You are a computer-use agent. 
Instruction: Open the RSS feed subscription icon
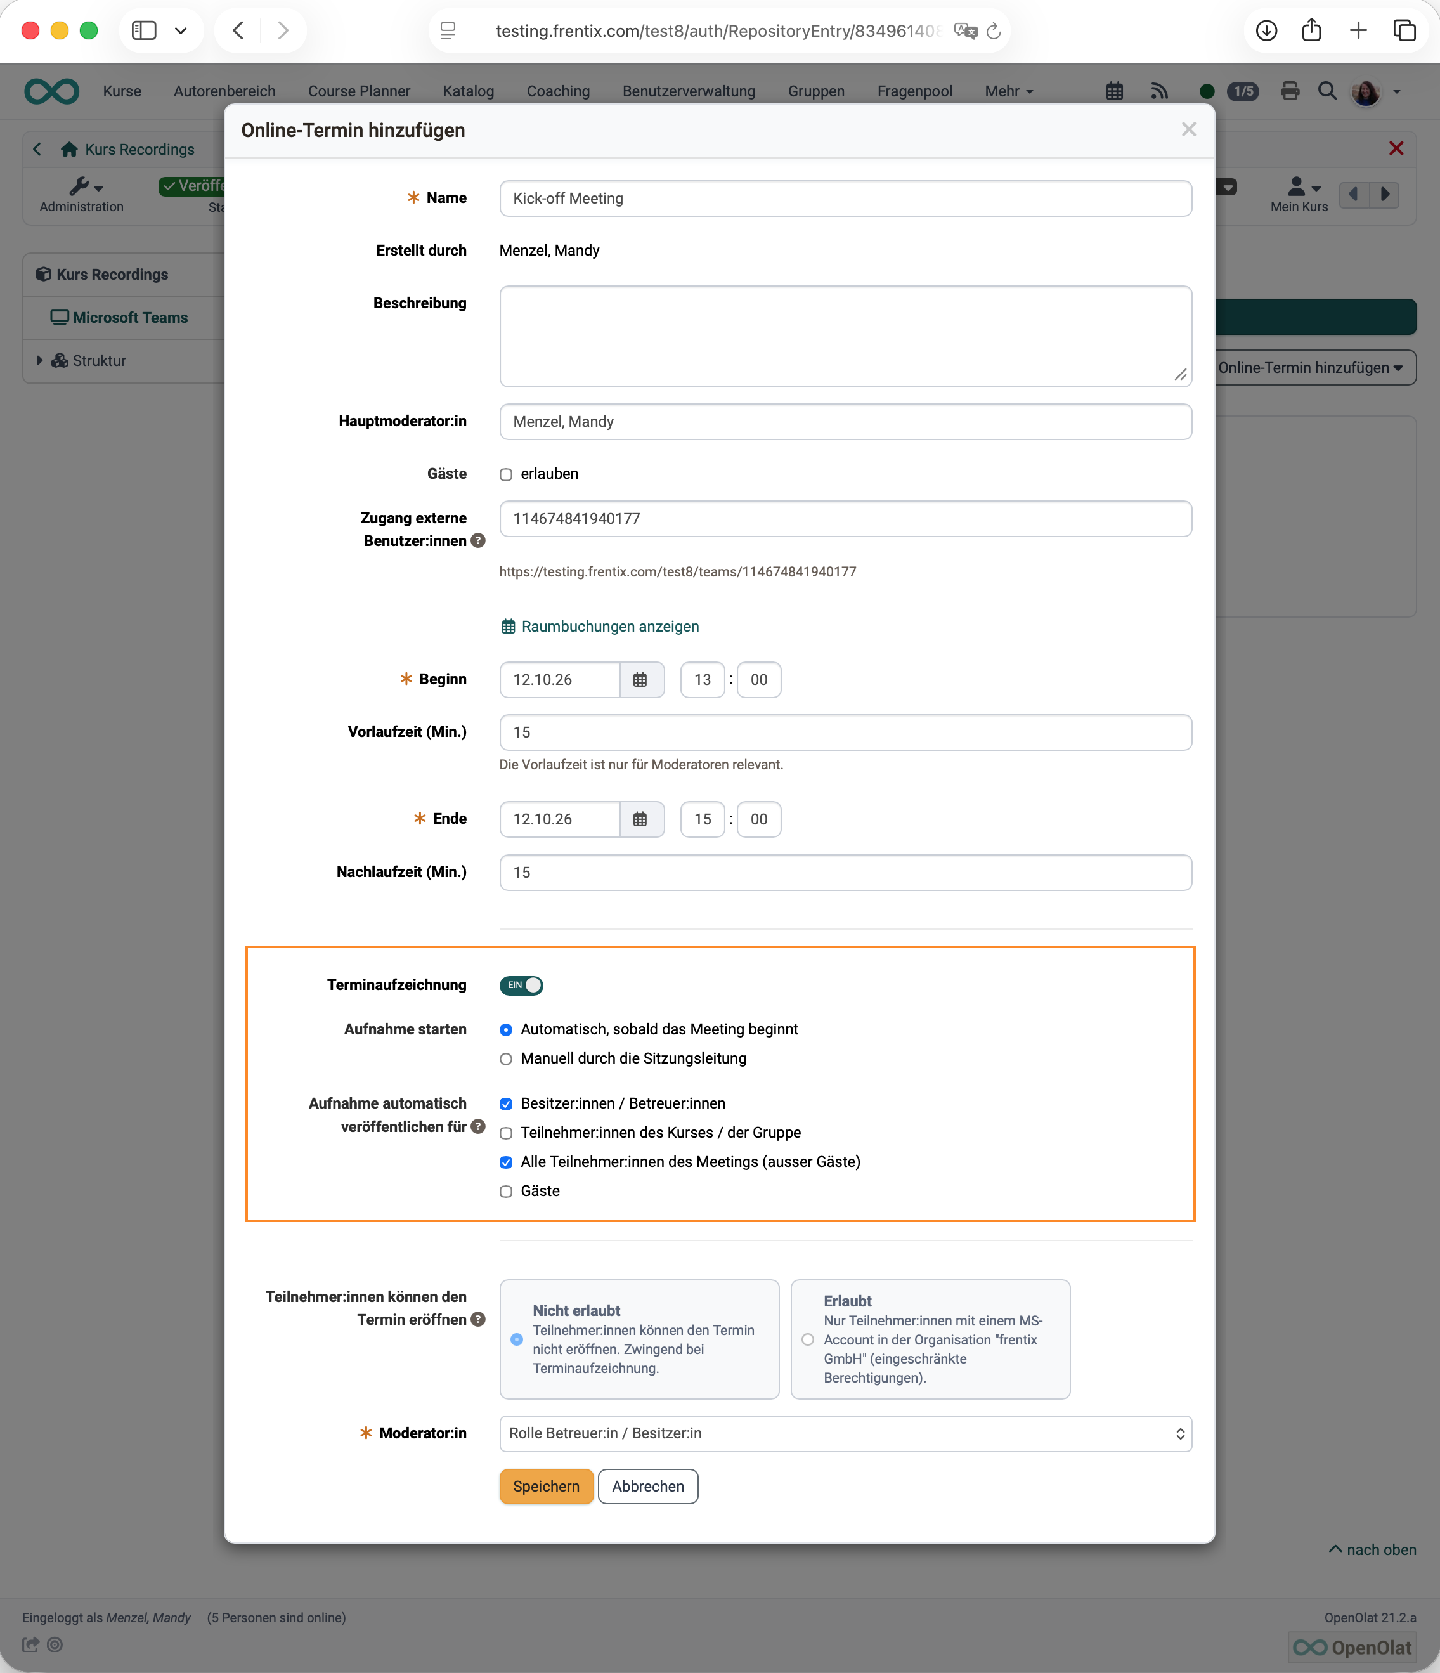coord(1159,91)
